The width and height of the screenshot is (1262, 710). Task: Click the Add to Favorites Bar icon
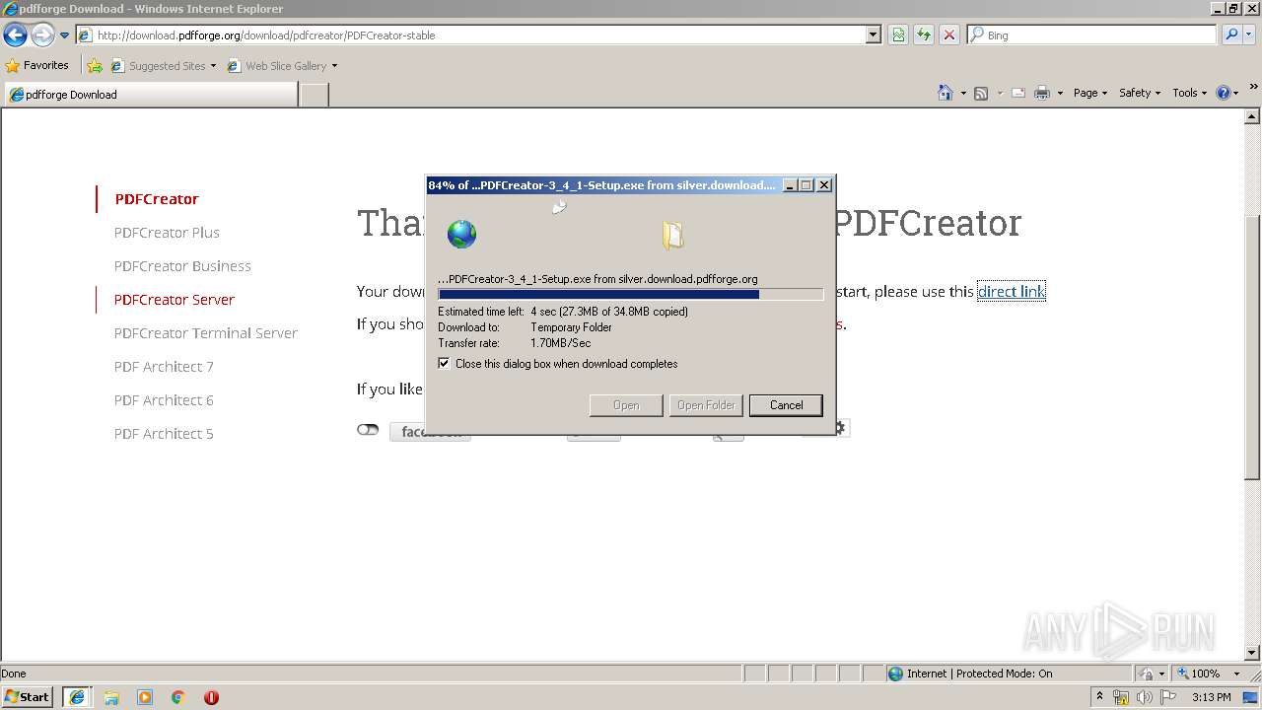(95, 66)
